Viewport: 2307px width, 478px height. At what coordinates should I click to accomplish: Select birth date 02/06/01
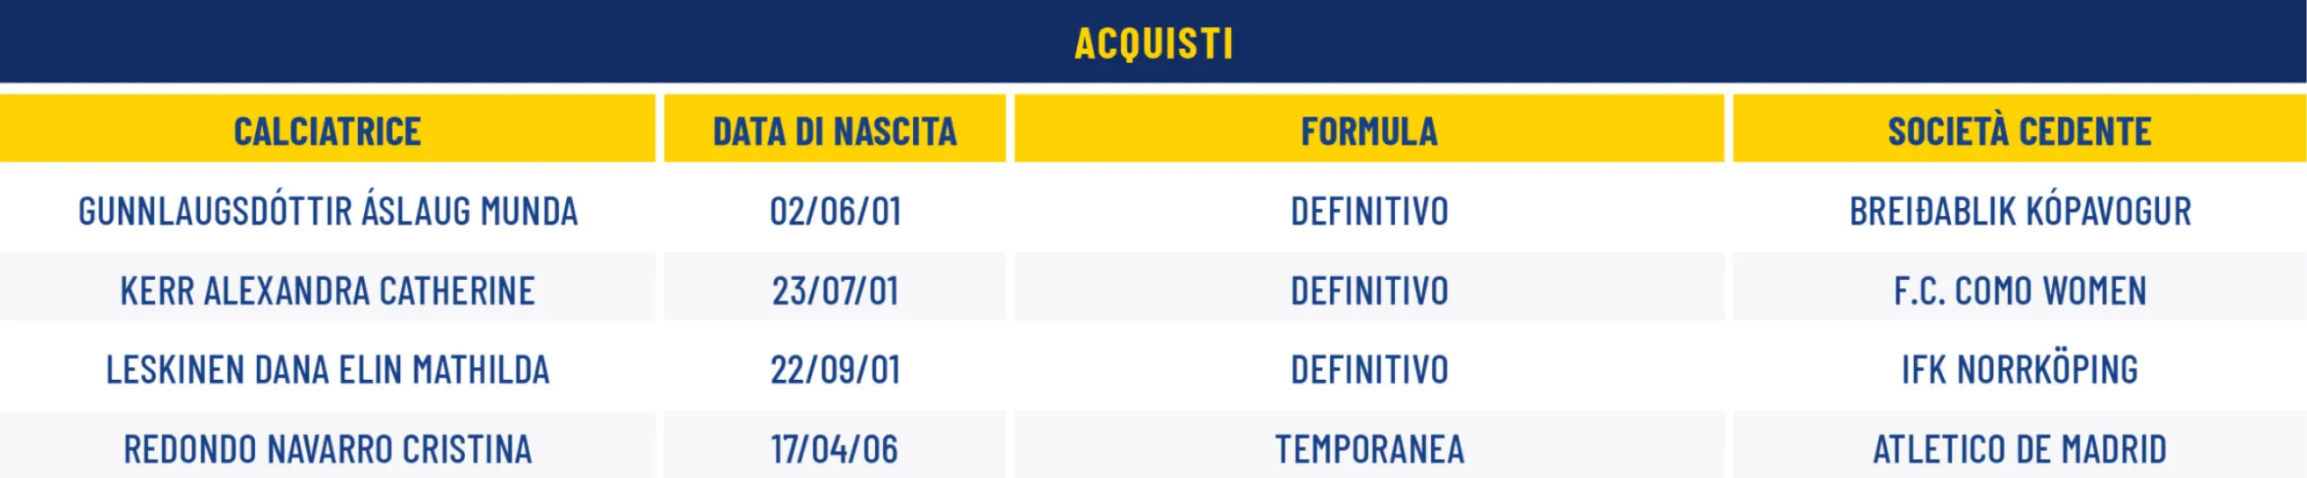834,212
